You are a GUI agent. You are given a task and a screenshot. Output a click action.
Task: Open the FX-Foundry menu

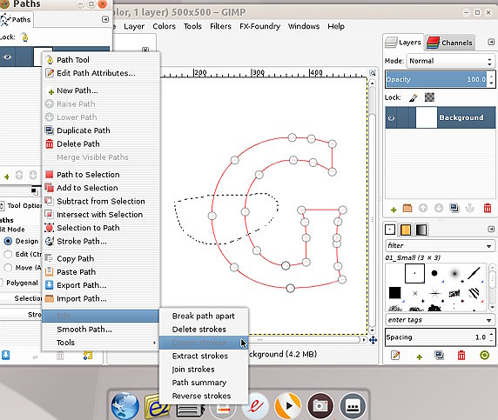point(259,26)
